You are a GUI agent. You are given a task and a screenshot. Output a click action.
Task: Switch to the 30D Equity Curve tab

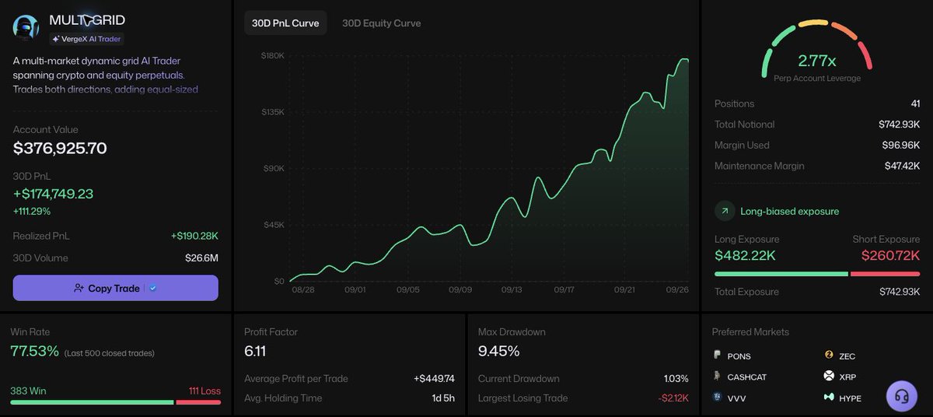pyautogui.click(x=382, y=23)
